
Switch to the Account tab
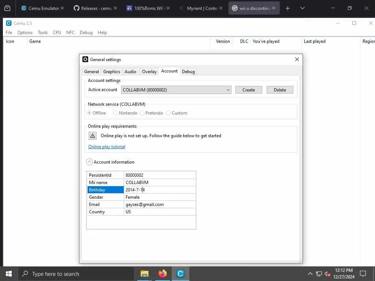point(169,71)
